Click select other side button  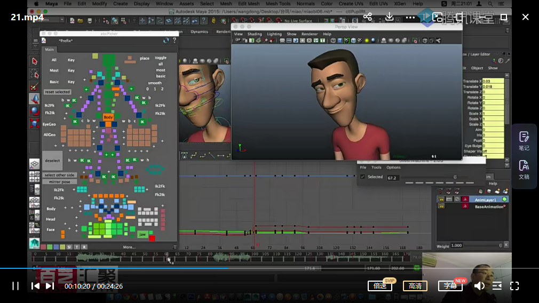59,175
